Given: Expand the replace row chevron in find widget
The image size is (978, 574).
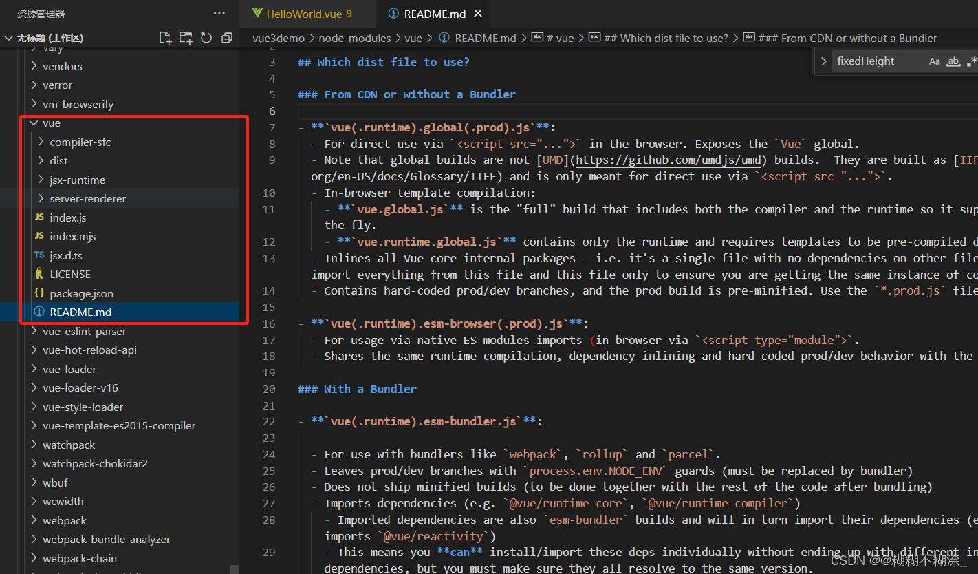Looking at the screenshot, I should pos(823,61).
